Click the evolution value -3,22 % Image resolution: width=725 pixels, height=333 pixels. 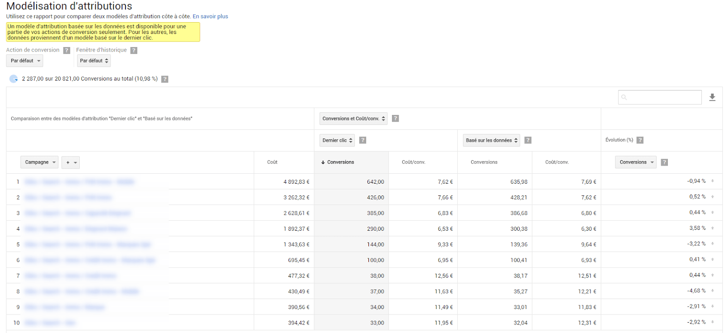click(x=696, y=244)
